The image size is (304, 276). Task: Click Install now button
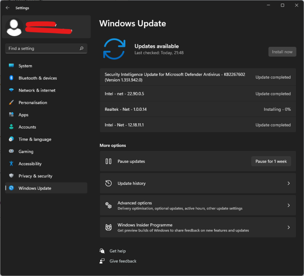point(282,52)
